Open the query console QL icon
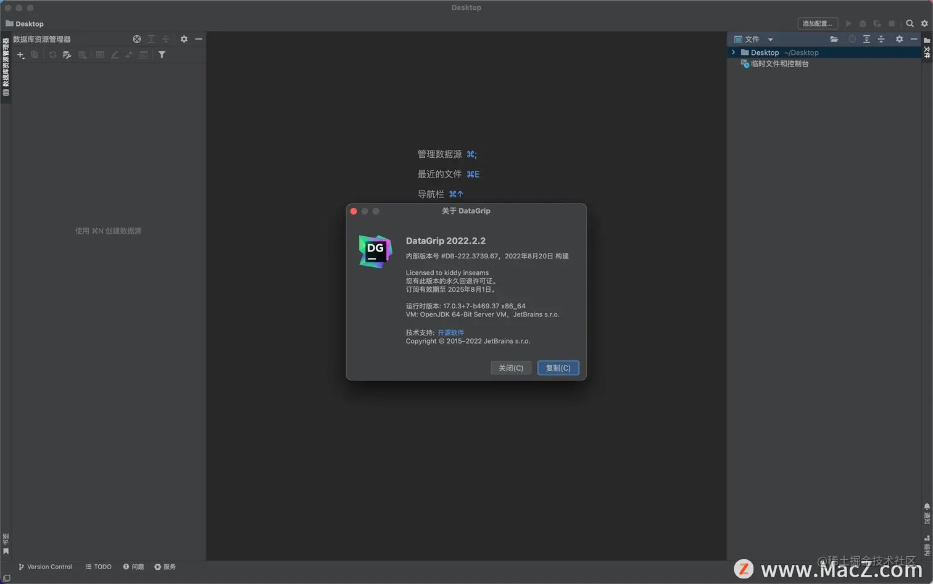This screenshot has height=584, width=933. (x=144, y=55)
